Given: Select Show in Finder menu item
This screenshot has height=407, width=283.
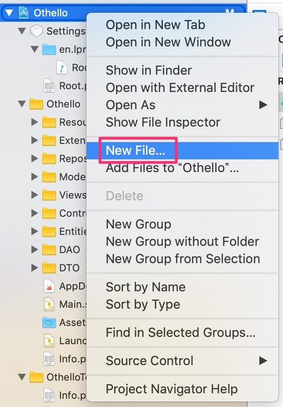Looking at the screenshot, I should pos(149,71).
